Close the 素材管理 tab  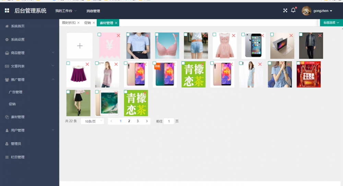116,23
